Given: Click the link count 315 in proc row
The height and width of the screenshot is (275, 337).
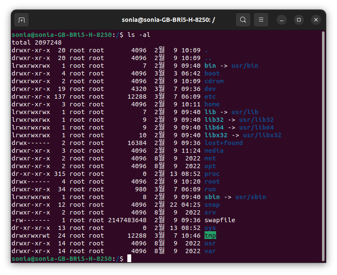Looking at the screenshot, I should pyautogui.click(x=60, y=174).
